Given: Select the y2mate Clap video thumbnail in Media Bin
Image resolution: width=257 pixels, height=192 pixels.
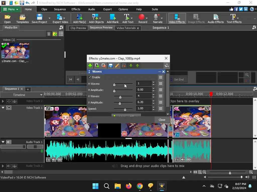Looking at the screenshot, I should click(15, 50).
